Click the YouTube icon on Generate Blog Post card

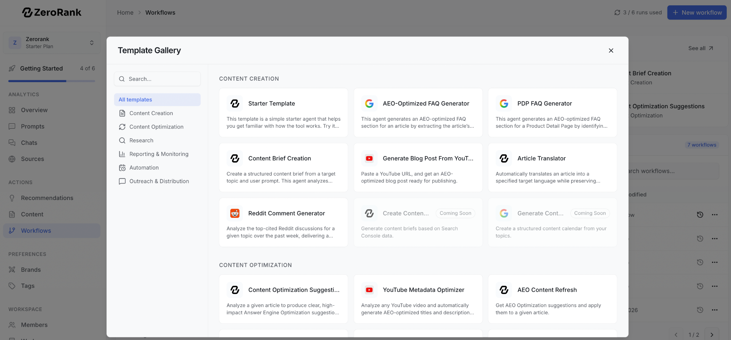(369, 159)
